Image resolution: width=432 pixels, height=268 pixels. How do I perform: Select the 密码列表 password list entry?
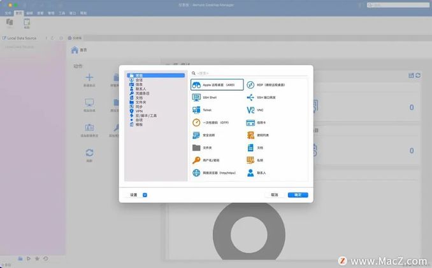[257, 135]
